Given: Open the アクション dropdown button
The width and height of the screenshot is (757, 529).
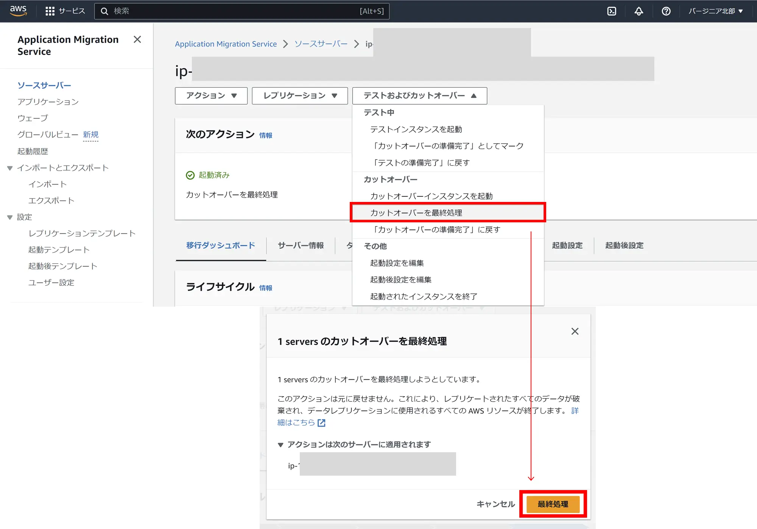Looking at the screenshot, I should (x=211, y=96).
